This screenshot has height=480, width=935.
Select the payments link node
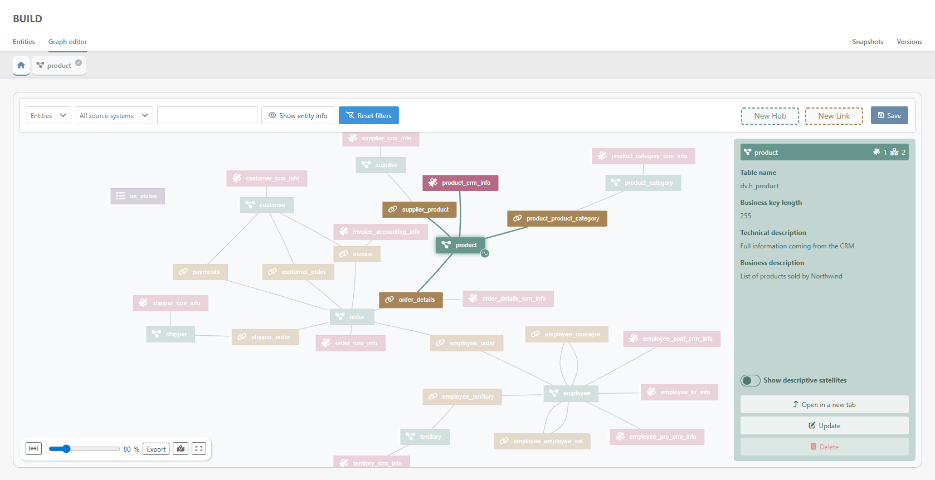point(200,272)
